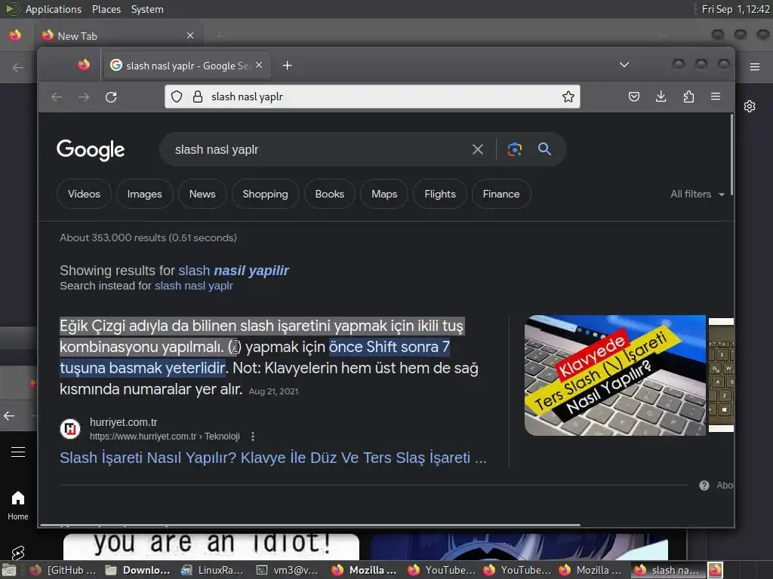The image size is (773, 579).
Task: Click the tracking protection shield icon
Action: click(177, 96)
